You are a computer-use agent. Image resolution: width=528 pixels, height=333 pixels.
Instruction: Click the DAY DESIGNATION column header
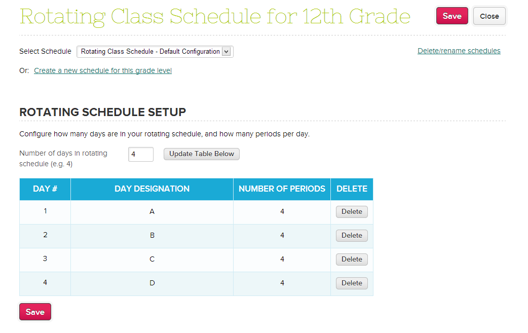[152, 189]
